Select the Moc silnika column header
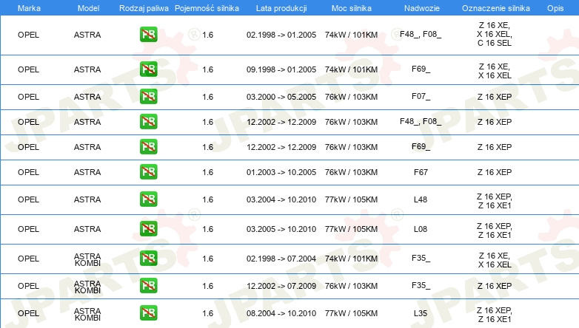Image resolution: width=579 pixels, height=328 pixels. pyautogui.click(x=352, y=8)
